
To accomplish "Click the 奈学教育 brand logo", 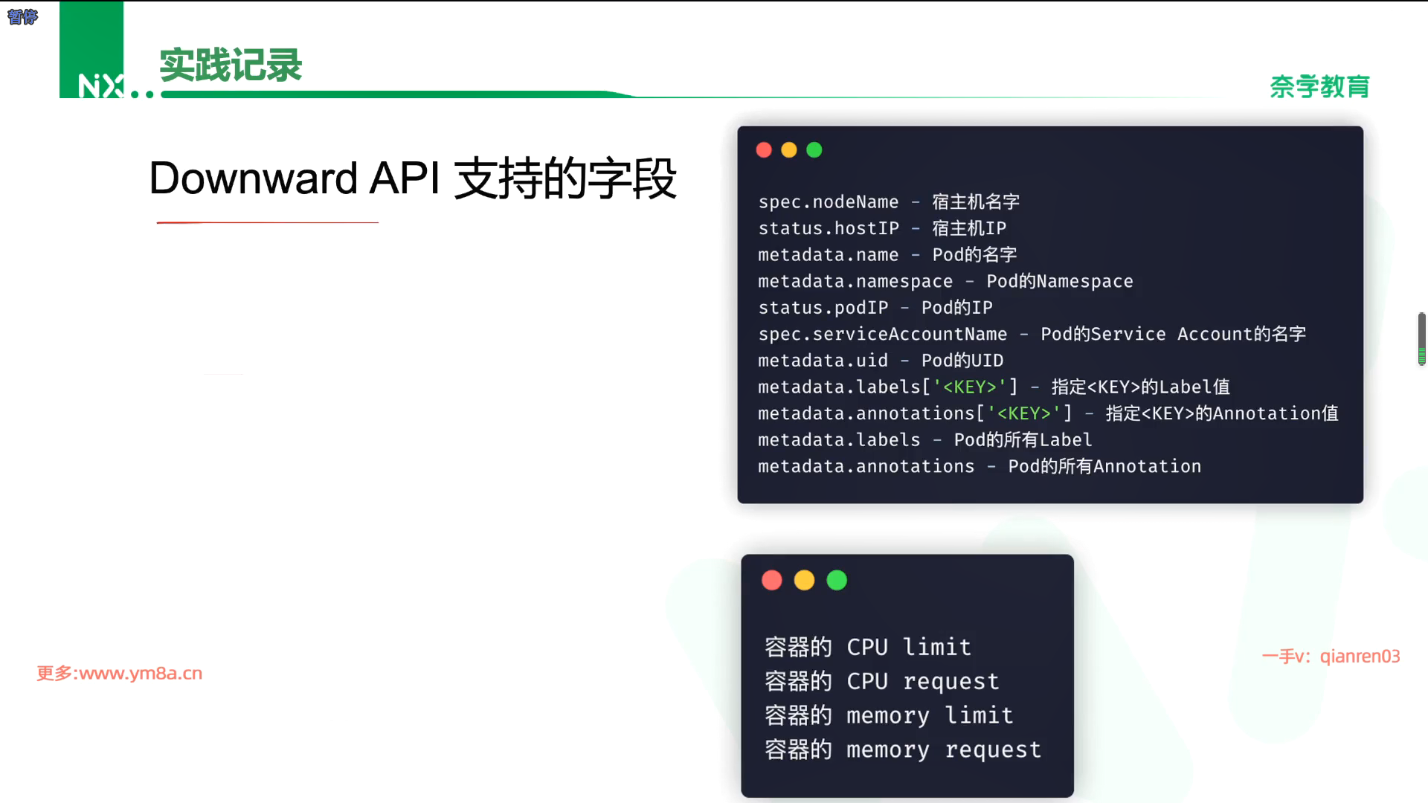I will [x=1319, y=87].
